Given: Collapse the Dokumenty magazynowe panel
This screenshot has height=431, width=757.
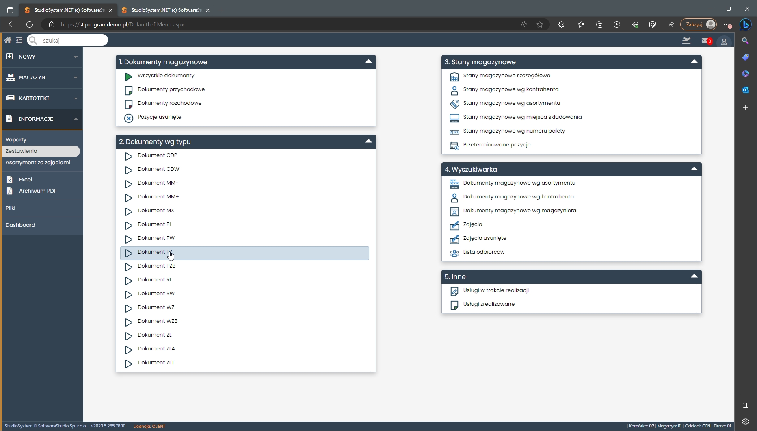Looking at the screenshot, I should click(368, 62).
